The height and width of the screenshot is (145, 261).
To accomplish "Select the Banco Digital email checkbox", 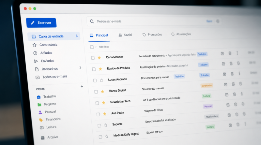I will pyautogui.click(x=96, y=92).
